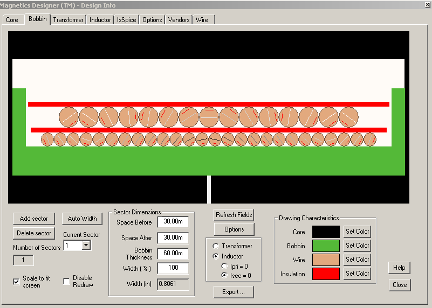The height and width of the screenshot is (308, 432).
Task: Click the green Bobbin color swatch
Action: 326,246
